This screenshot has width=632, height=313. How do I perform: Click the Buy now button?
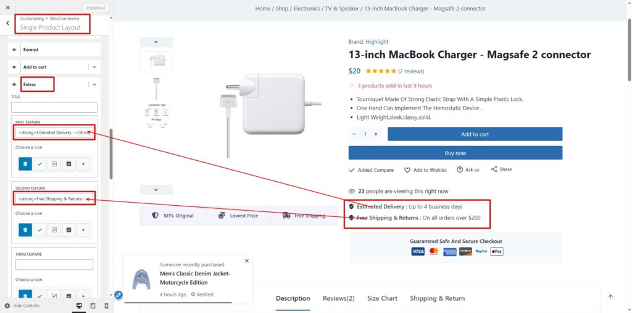[455, 153]
